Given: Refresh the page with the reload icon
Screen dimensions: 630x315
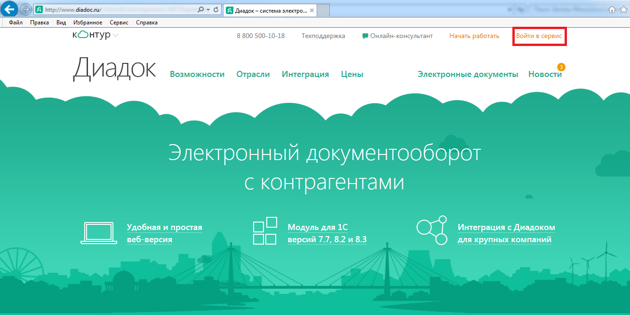Looking at the screenshot, I should pos(216,9).
